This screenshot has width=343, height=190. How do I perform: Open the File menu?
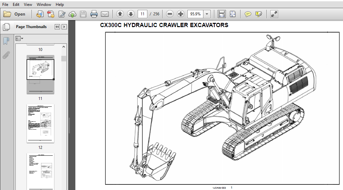(x=5, y=4)
